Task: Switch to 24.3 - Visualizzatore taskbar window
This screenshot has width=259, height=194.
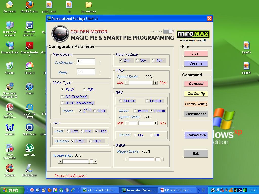Action: [100, 190]
